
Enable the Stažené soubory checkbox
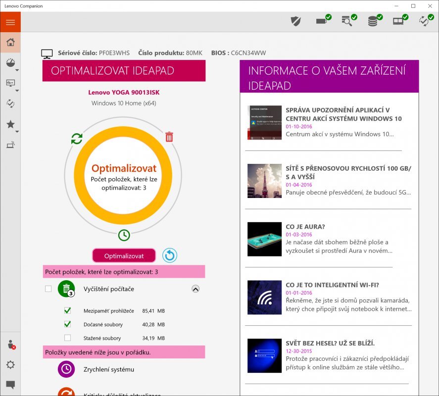pyautogui.click(x=68, y=338)
